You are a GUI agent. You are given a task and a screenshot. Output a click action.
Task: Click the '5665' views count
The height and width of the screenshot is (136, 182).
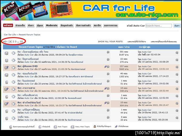click(122, 69)
